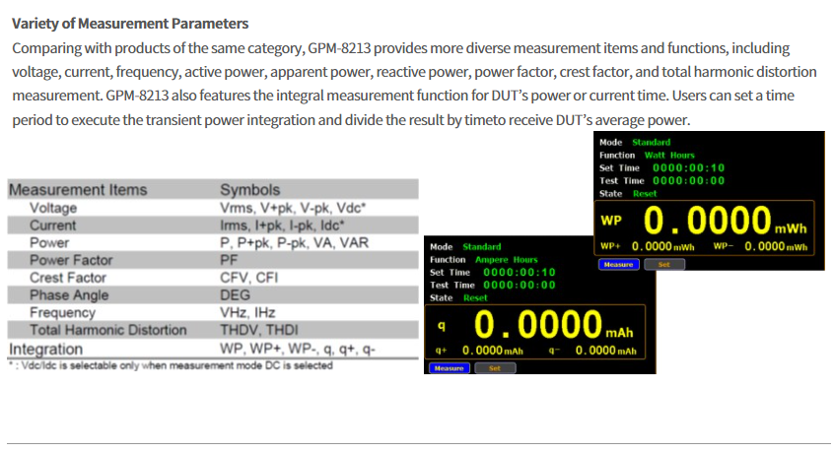This screenshot has width=833, height=453.
Task: Select the 'Current' row label
Action: (x=52, y=226)
